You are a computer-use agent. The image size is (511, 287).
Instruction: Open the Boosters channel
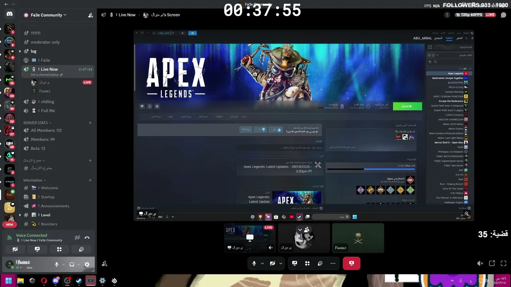pyautogui.click(x=58, y=224)
